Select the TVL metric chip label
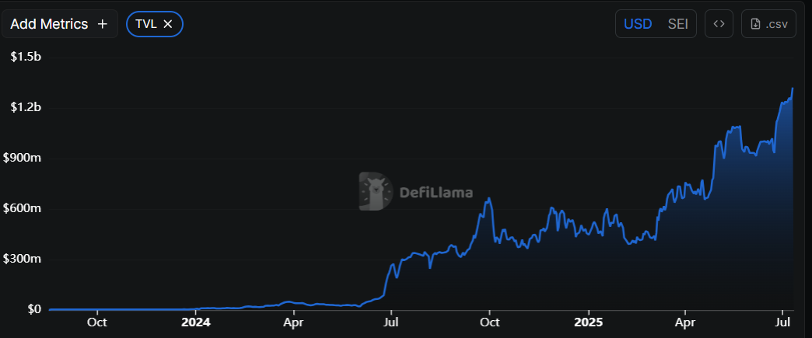 145,24
